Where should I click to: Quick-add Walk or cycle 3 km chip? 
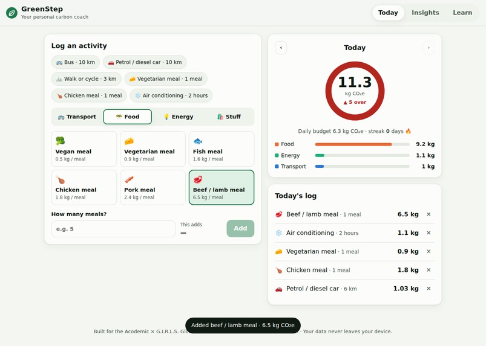point(86,79)
